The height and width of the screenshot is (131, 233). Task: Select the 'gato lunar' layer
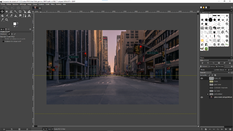[217, 85]
